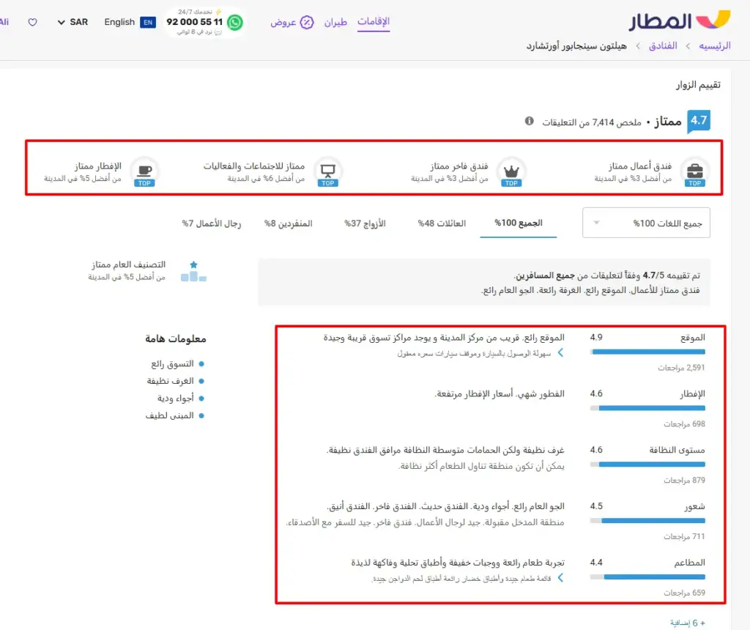The image size is (750, 630).
Task: Open the طيران flights menu
Action: [x=335, y=22]
